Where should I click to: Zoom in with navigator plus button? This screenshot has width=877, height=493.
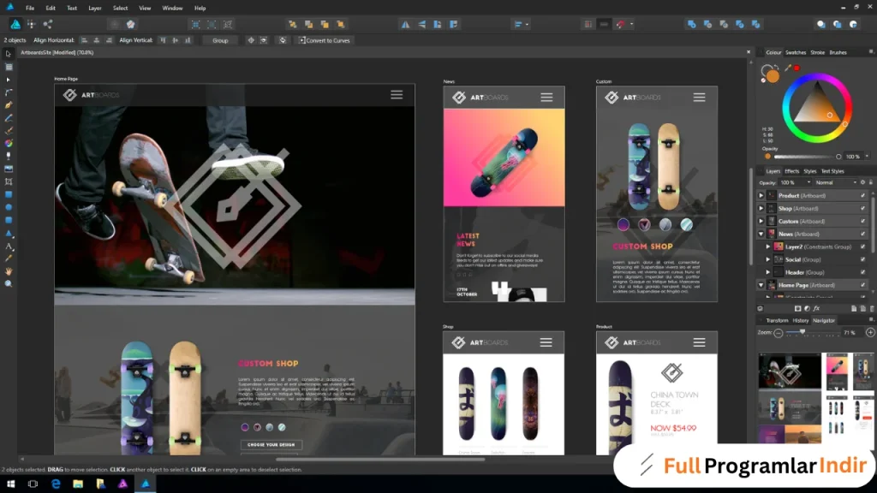(870, 333)
